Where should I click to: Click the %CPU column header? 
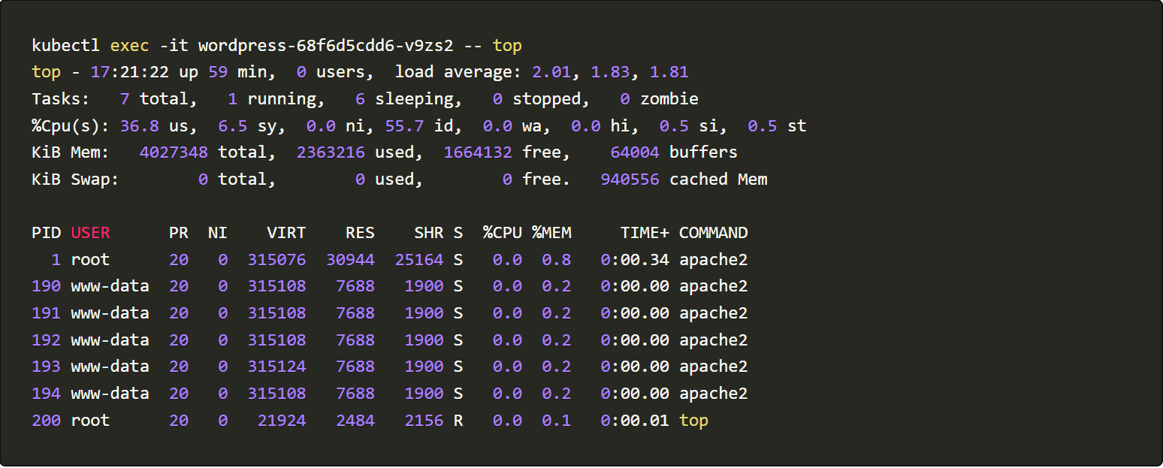tap(502, 233)
